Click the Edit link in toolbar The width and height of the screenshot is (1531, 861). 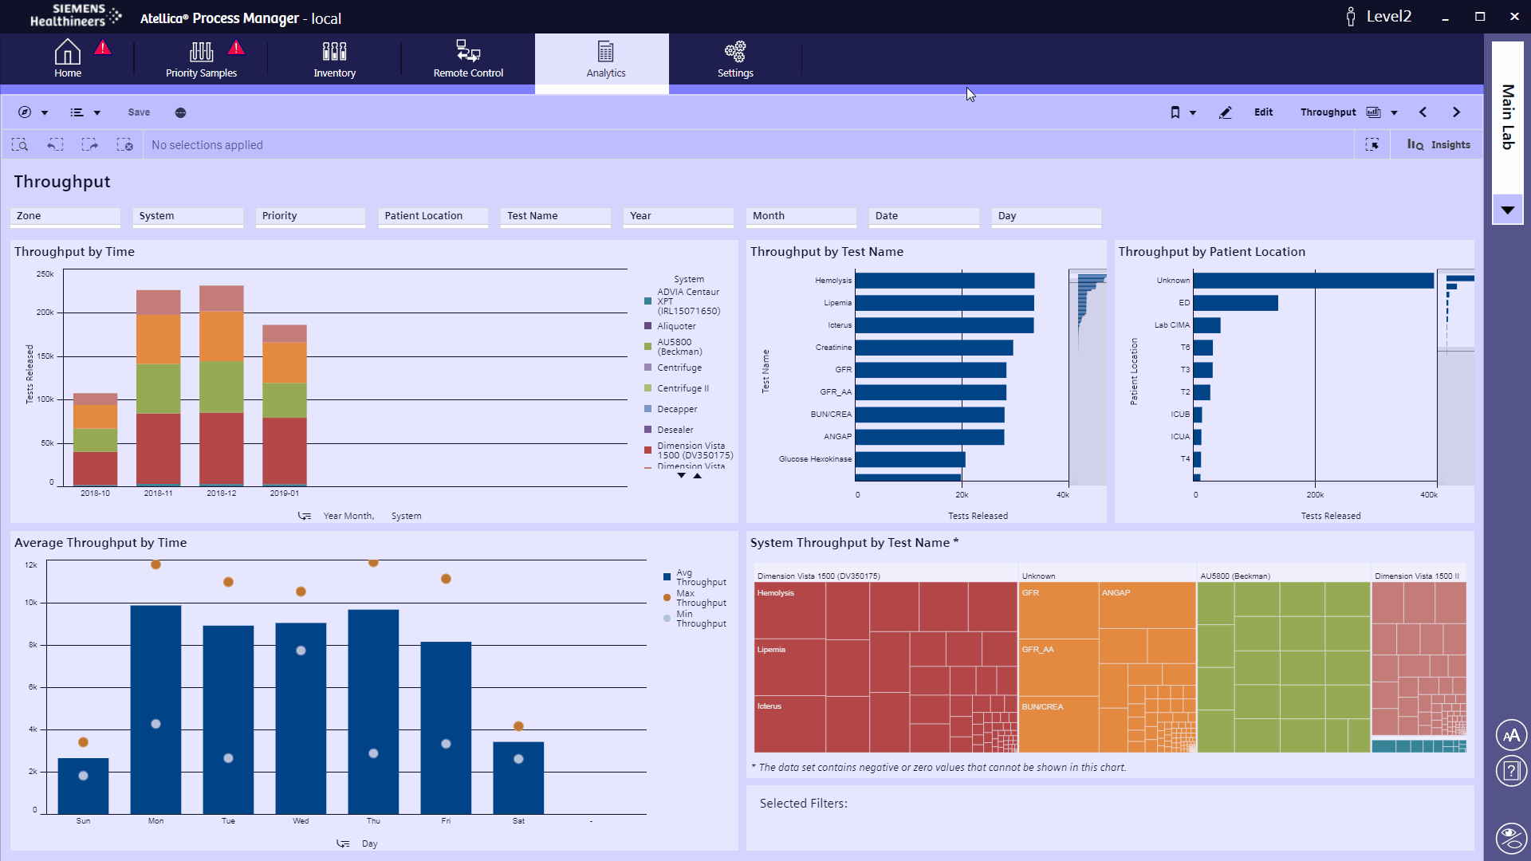(1263, 112)
